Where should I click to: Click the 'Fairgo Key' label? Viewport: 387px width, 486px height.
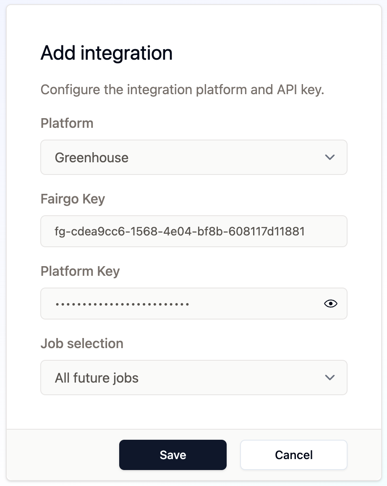point(73,199)
